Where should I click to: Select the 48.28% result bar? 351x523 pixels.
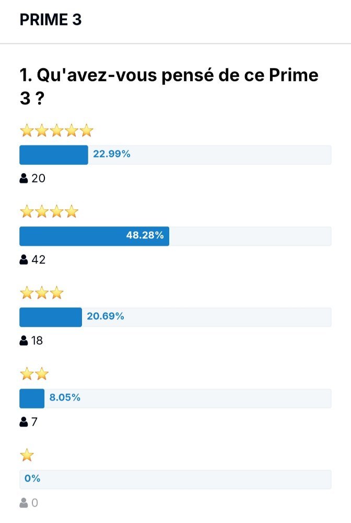coord(175,236)
